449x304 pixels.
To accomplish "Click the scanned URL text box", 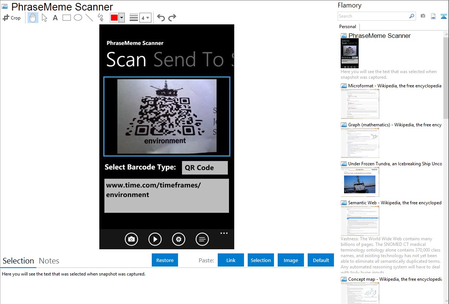I will click(x=167, y=196).
